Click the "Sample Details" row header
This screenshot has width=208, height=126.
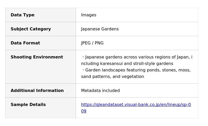click(28, 105)
